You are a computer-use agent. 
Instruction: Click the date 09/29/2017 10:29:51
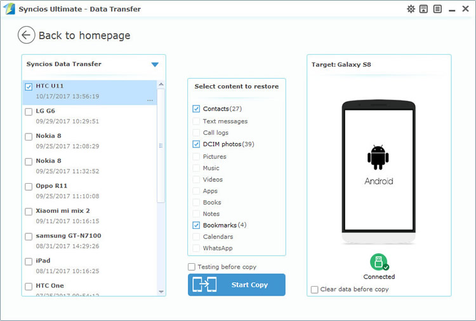[x=67, y=121]
